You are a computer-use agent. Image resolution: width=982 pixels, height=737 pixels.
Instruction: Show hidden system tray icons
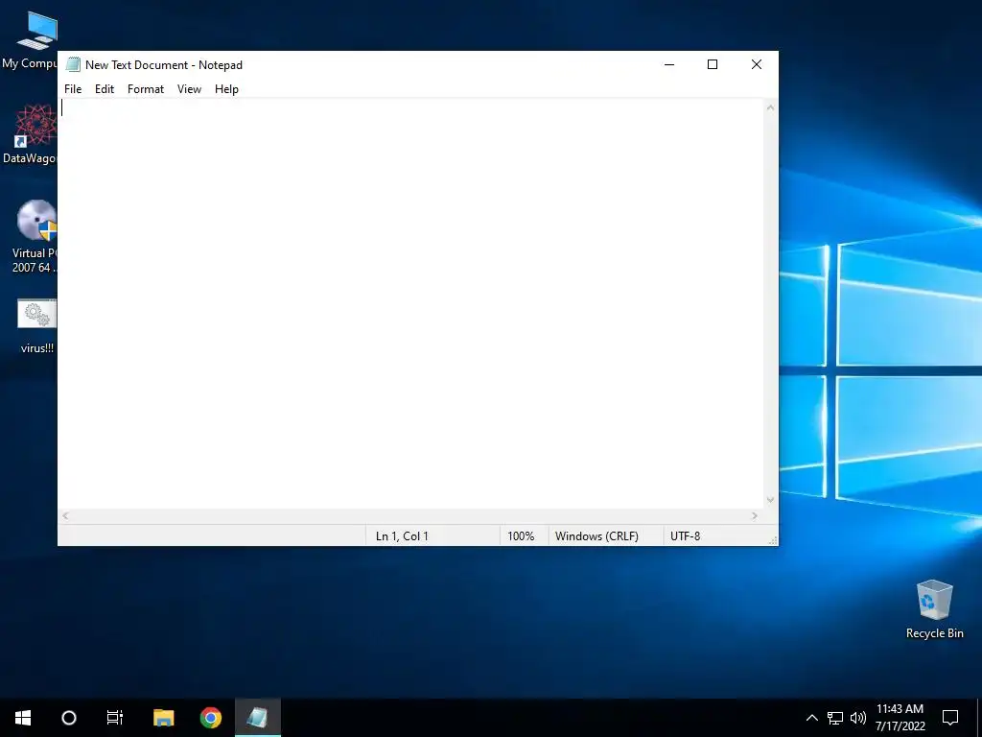click(811, 718)
